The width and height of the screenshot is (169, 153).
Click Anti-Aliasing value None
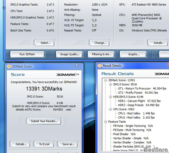(95, 10)
